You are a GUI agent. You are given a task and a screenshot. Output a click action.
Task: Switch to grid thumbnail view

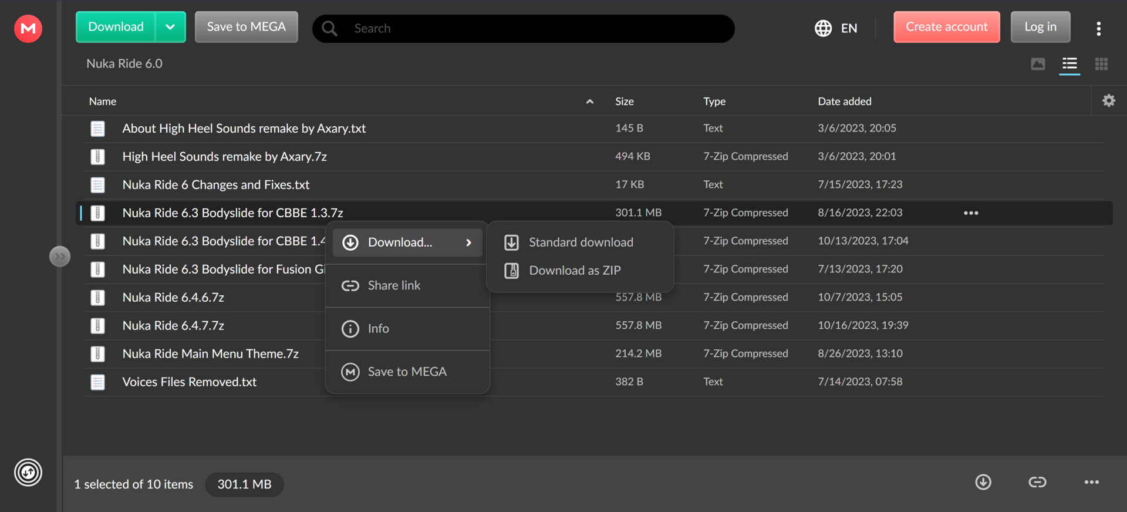click(x=1101, y=63)
